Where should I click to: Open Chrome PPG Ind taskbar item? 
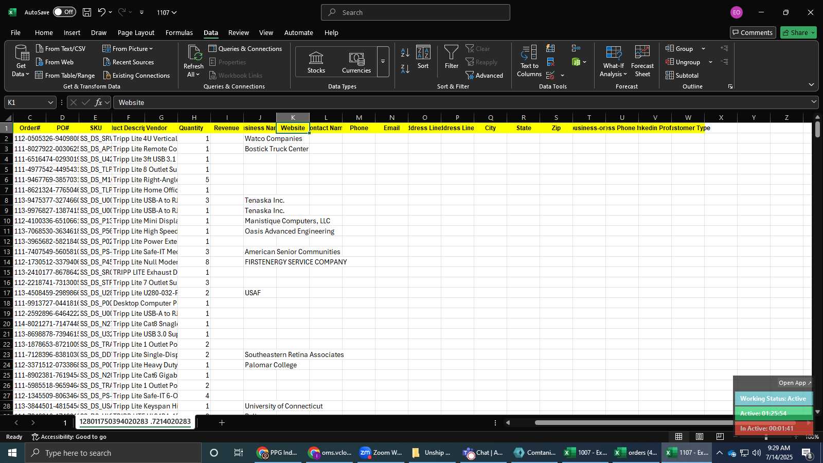[278, 453]
